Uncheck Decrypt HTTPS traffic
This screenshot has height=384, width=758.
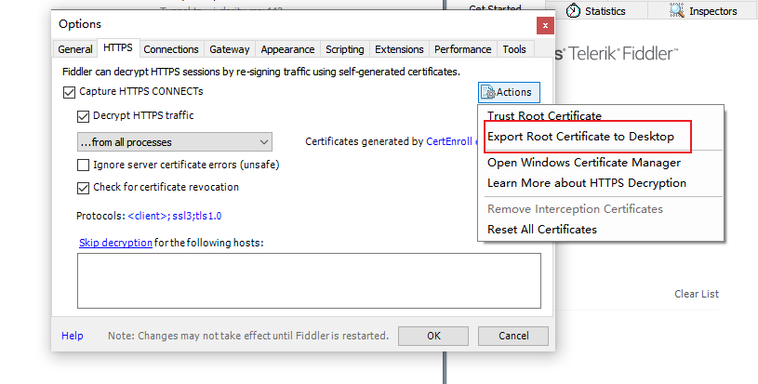(83, 116)
